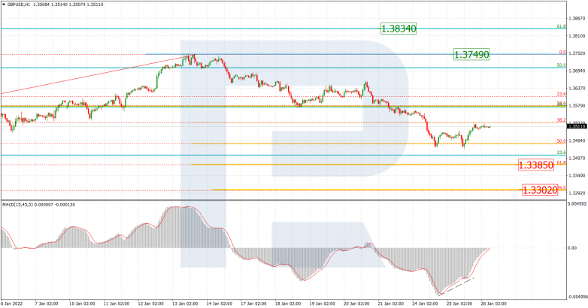Viewport: 588px width, 308px height.
Task: Click the 25 Jan 02:00 date label
Action: [461, 303]
